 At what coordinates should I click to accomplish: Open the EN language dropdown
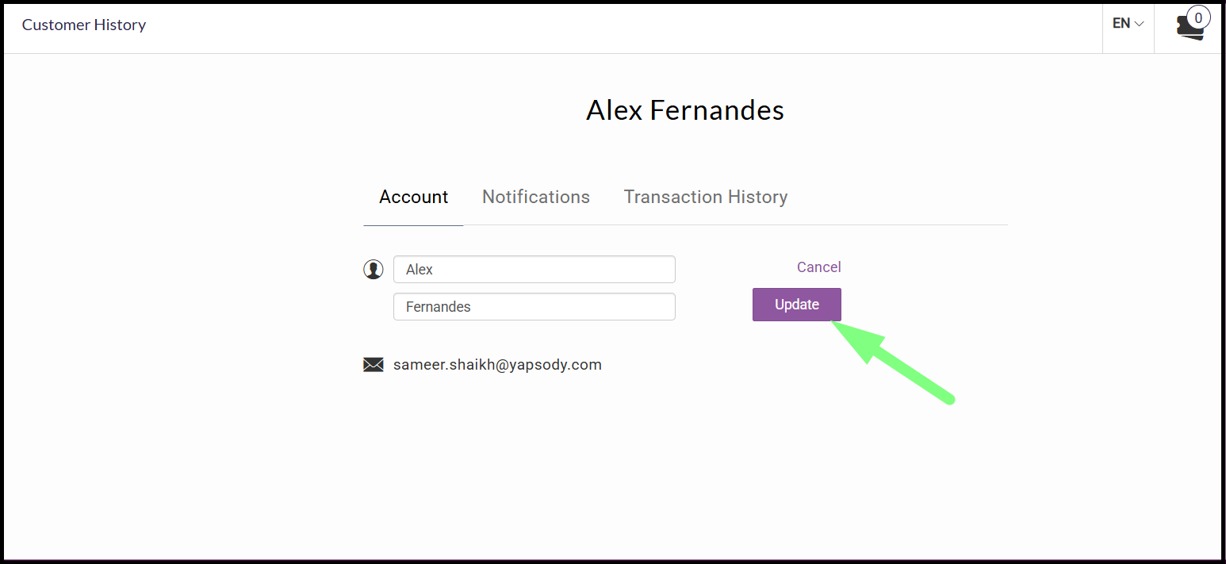point(1128,24)
